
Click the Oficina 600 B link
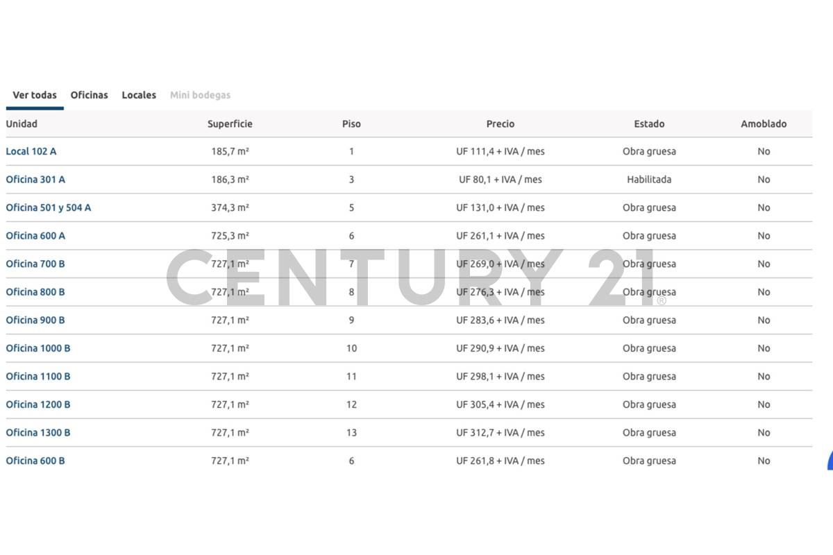(35, 461)
